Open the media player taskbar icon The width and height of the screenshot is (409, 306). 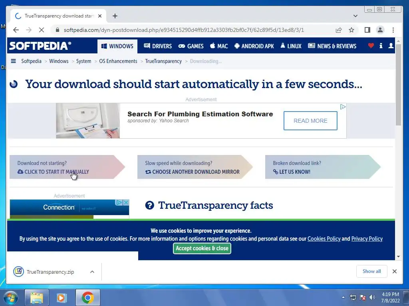[x=62, y=298]
